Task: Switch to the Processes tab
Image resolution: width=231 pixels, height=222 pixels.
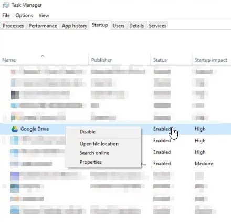Action: pos(13,26)
